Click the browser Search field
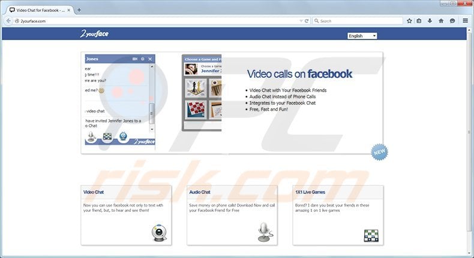 point(358,21)
